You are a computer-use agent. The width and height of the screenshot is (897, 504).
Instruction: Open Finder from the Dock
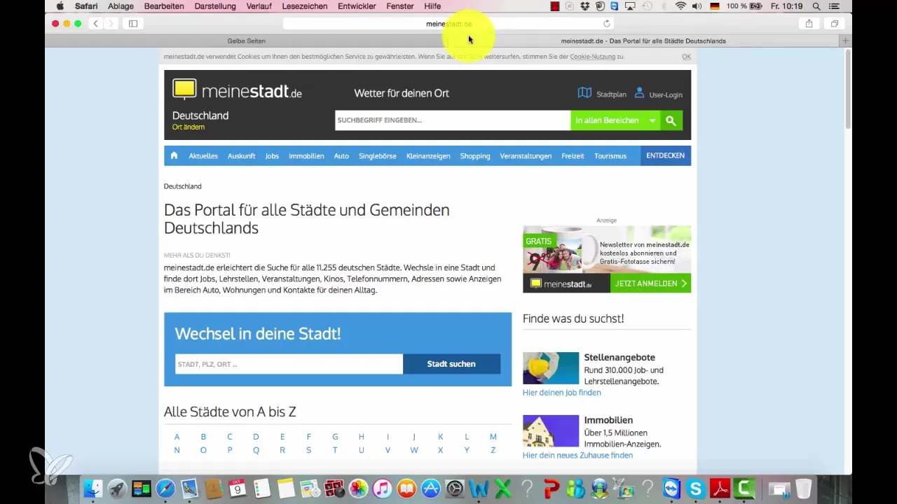[x=93, y=488]
